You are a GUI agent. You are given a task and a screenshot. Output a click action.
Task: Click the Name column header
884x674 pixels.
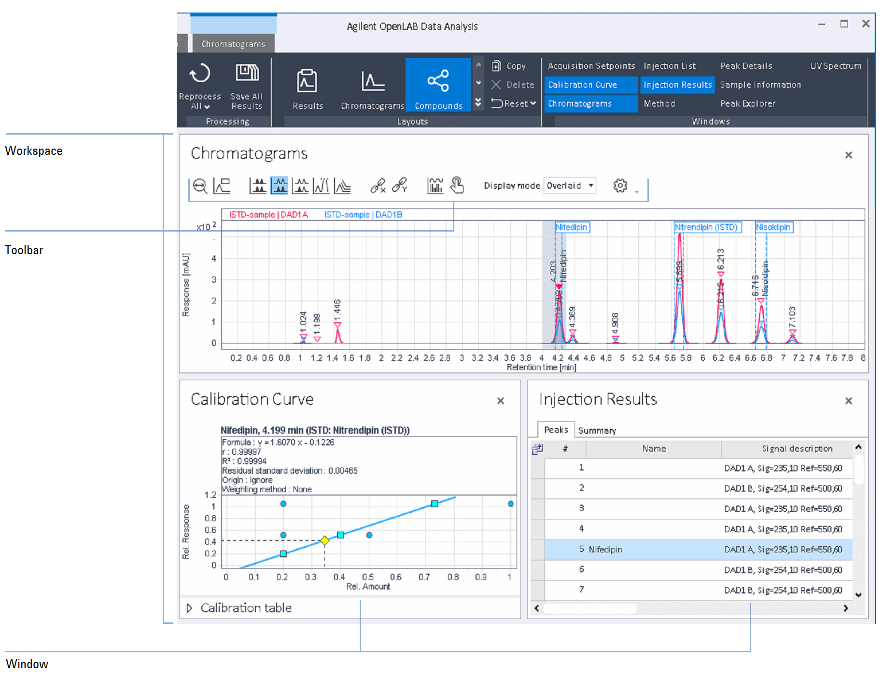(654, 449)
